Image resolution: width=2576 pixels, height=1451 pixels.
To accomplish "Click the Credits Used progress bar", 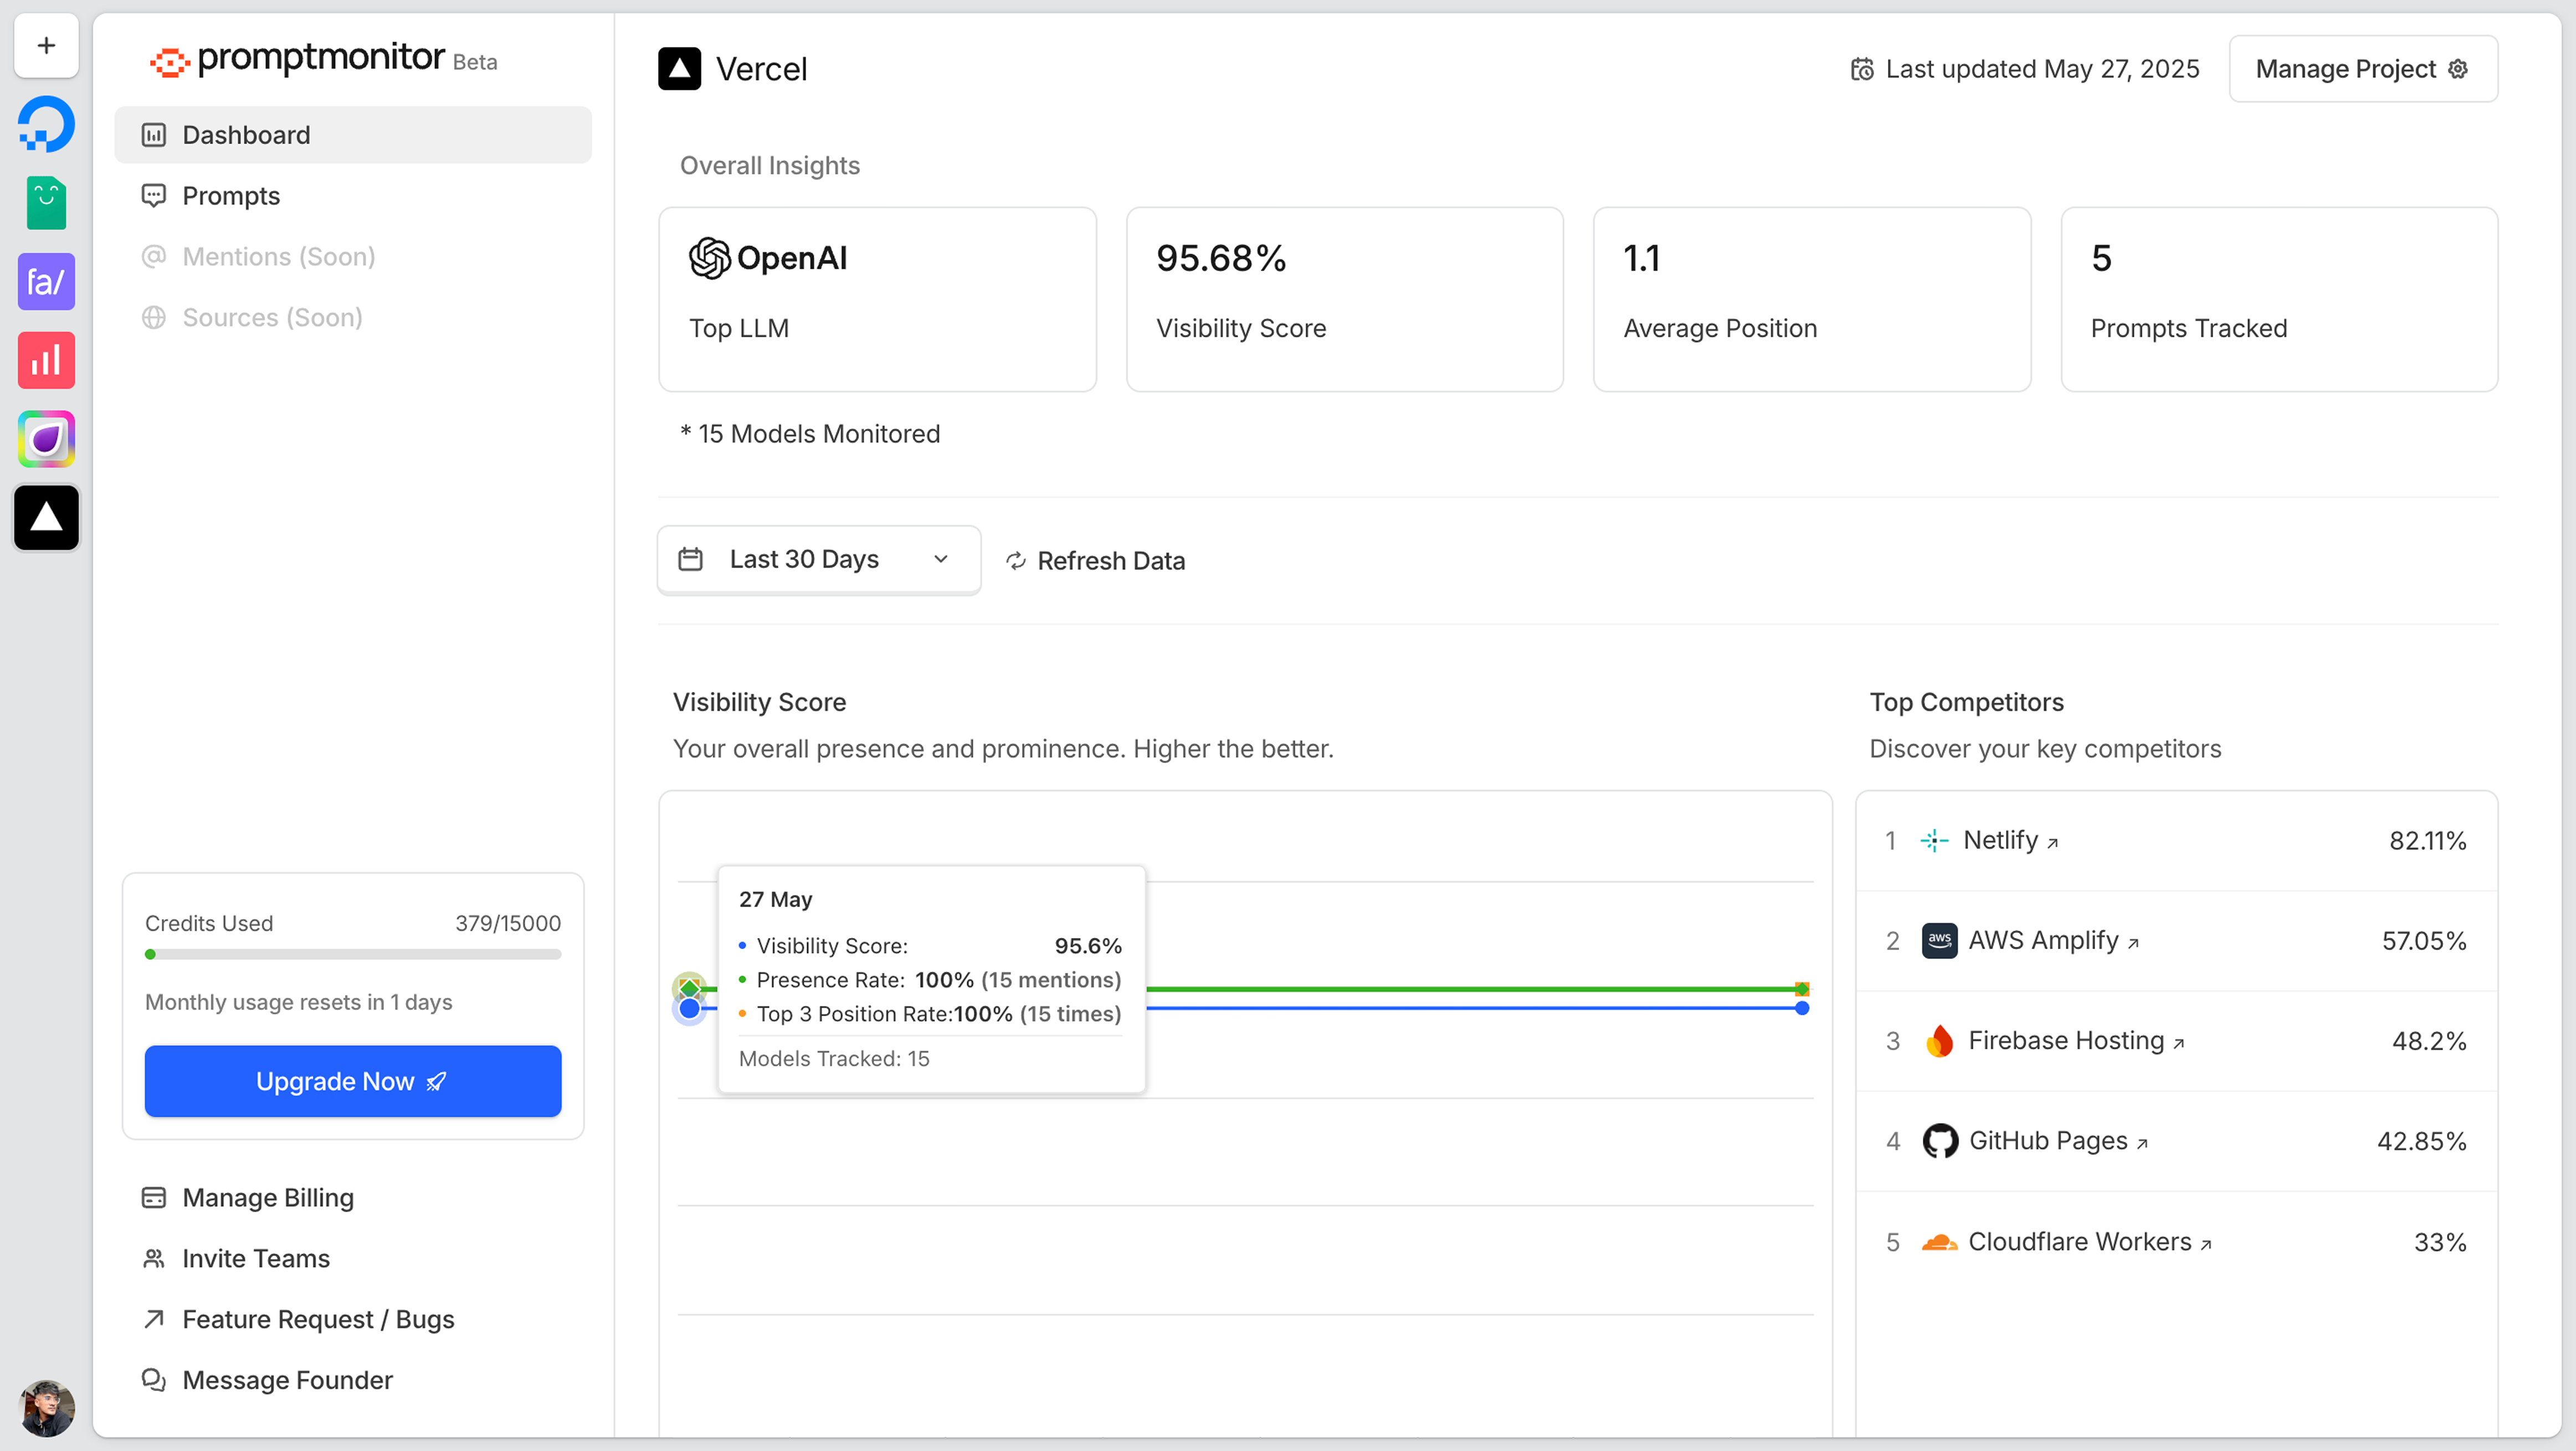I will pyautogui.click(x=352, y=954).
